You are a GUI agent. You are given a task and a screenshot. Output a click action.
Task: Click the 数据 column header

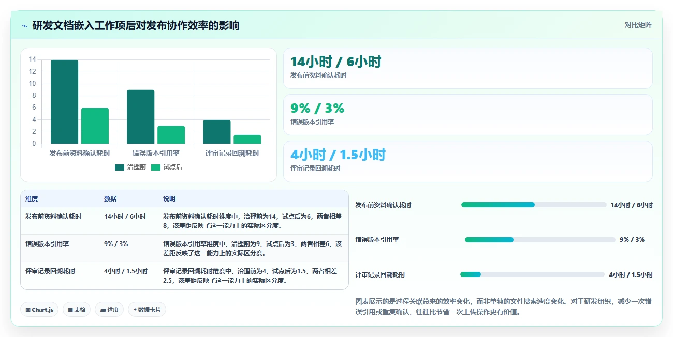(x=110, y=199)
